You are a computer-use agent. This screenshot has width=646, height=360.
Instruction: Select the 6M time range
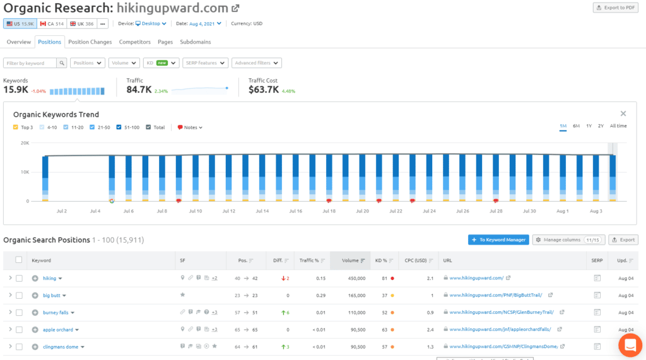tap(576, 126)
